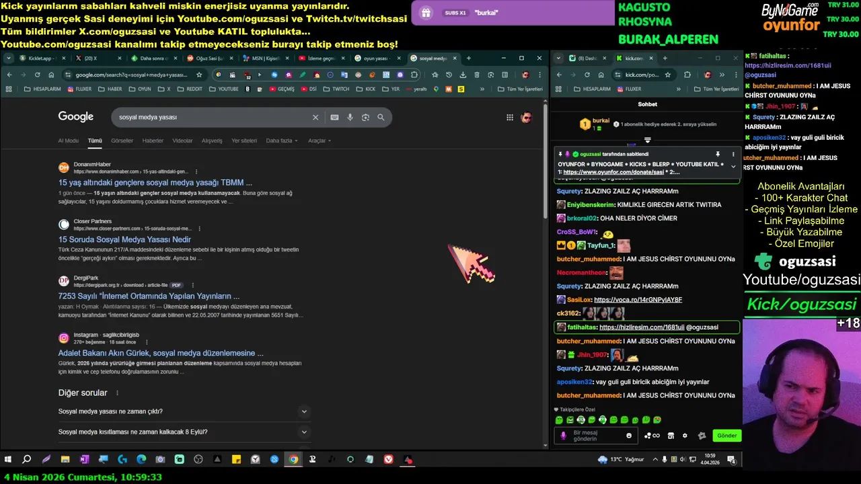Open the Kick shop icon beside message box

(671, 436)
